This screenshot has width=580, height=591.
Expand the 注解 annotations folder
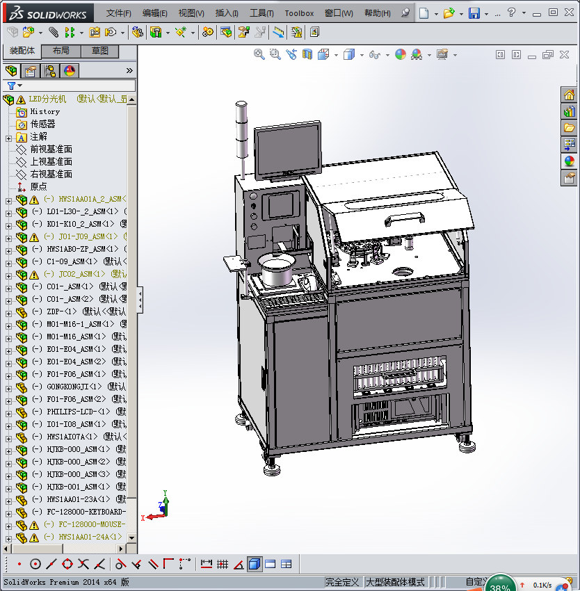(8, 137)
